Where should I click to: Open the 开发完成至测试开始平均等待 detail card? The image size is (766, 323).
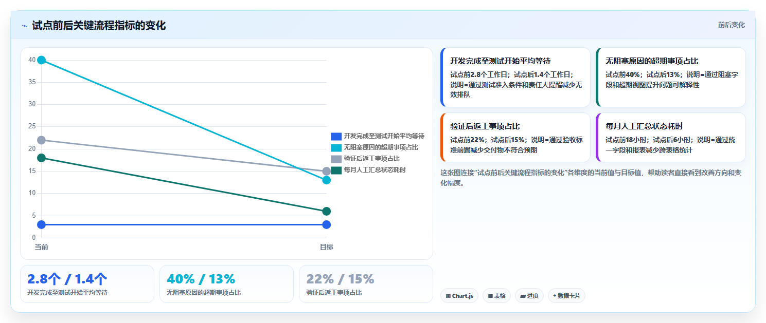515,78
